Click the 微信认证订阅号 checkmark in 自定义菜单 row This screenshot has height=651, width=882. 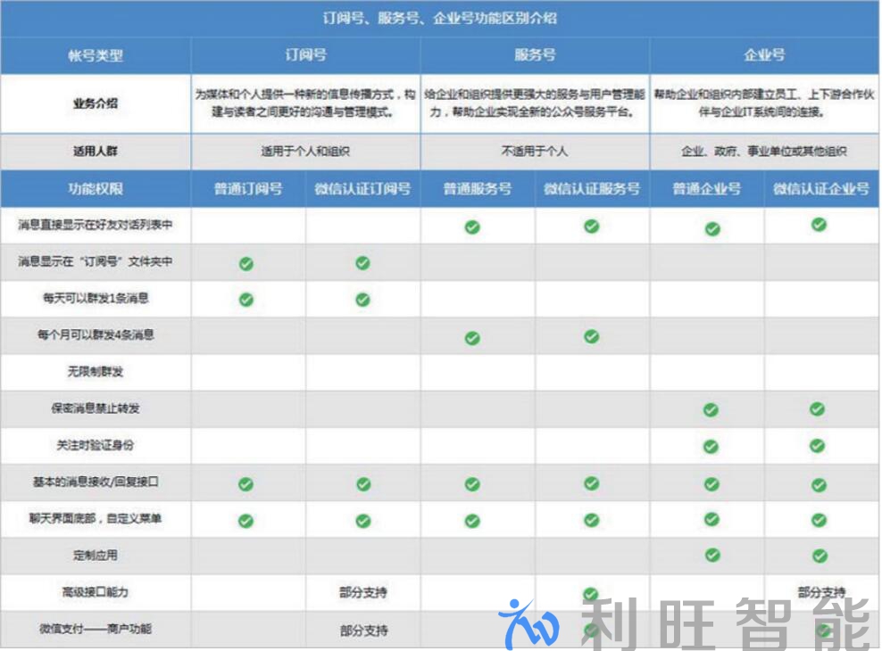[x=363, y=521]
